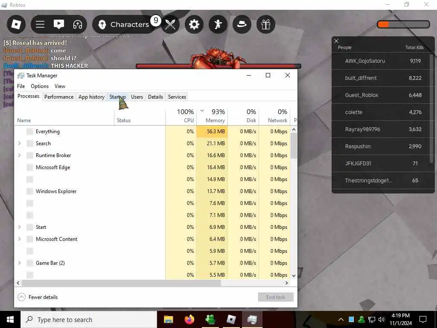Open Firefox from the taskbar

pos(189,319)
